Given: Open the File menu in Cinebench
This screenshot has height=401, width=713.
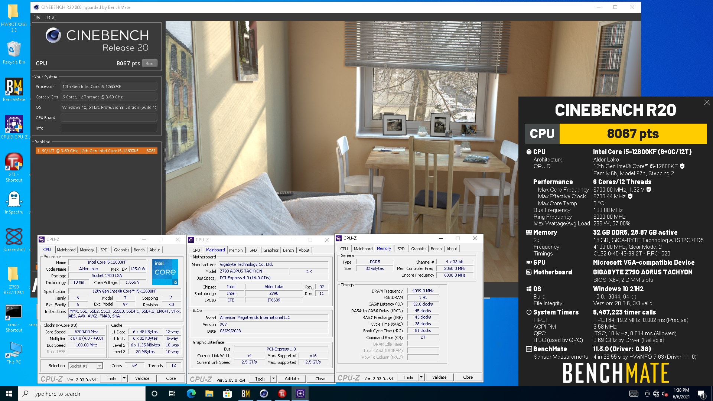Looking at the screenshot, I should 36,17.
